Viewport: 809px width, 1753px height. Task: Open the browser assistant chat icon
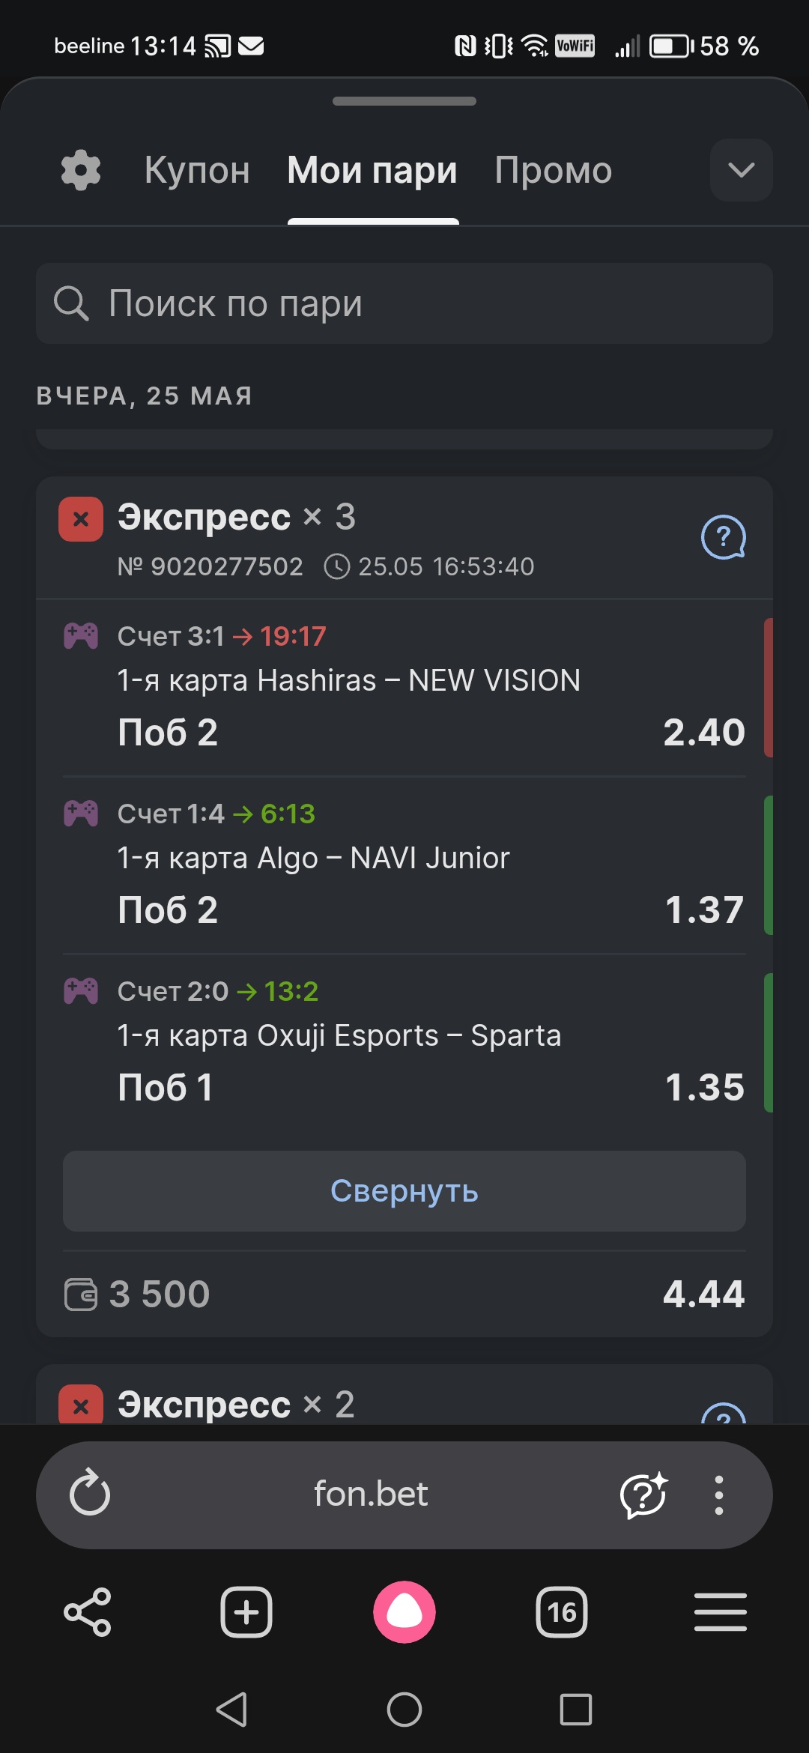643,1495
